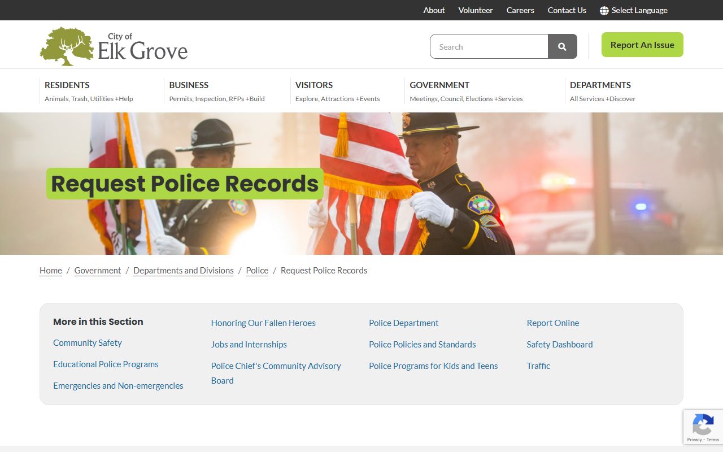Viewport: 723px width, 452px height.
Task: Expand the Visitors menu
Action: click(337, 91)
